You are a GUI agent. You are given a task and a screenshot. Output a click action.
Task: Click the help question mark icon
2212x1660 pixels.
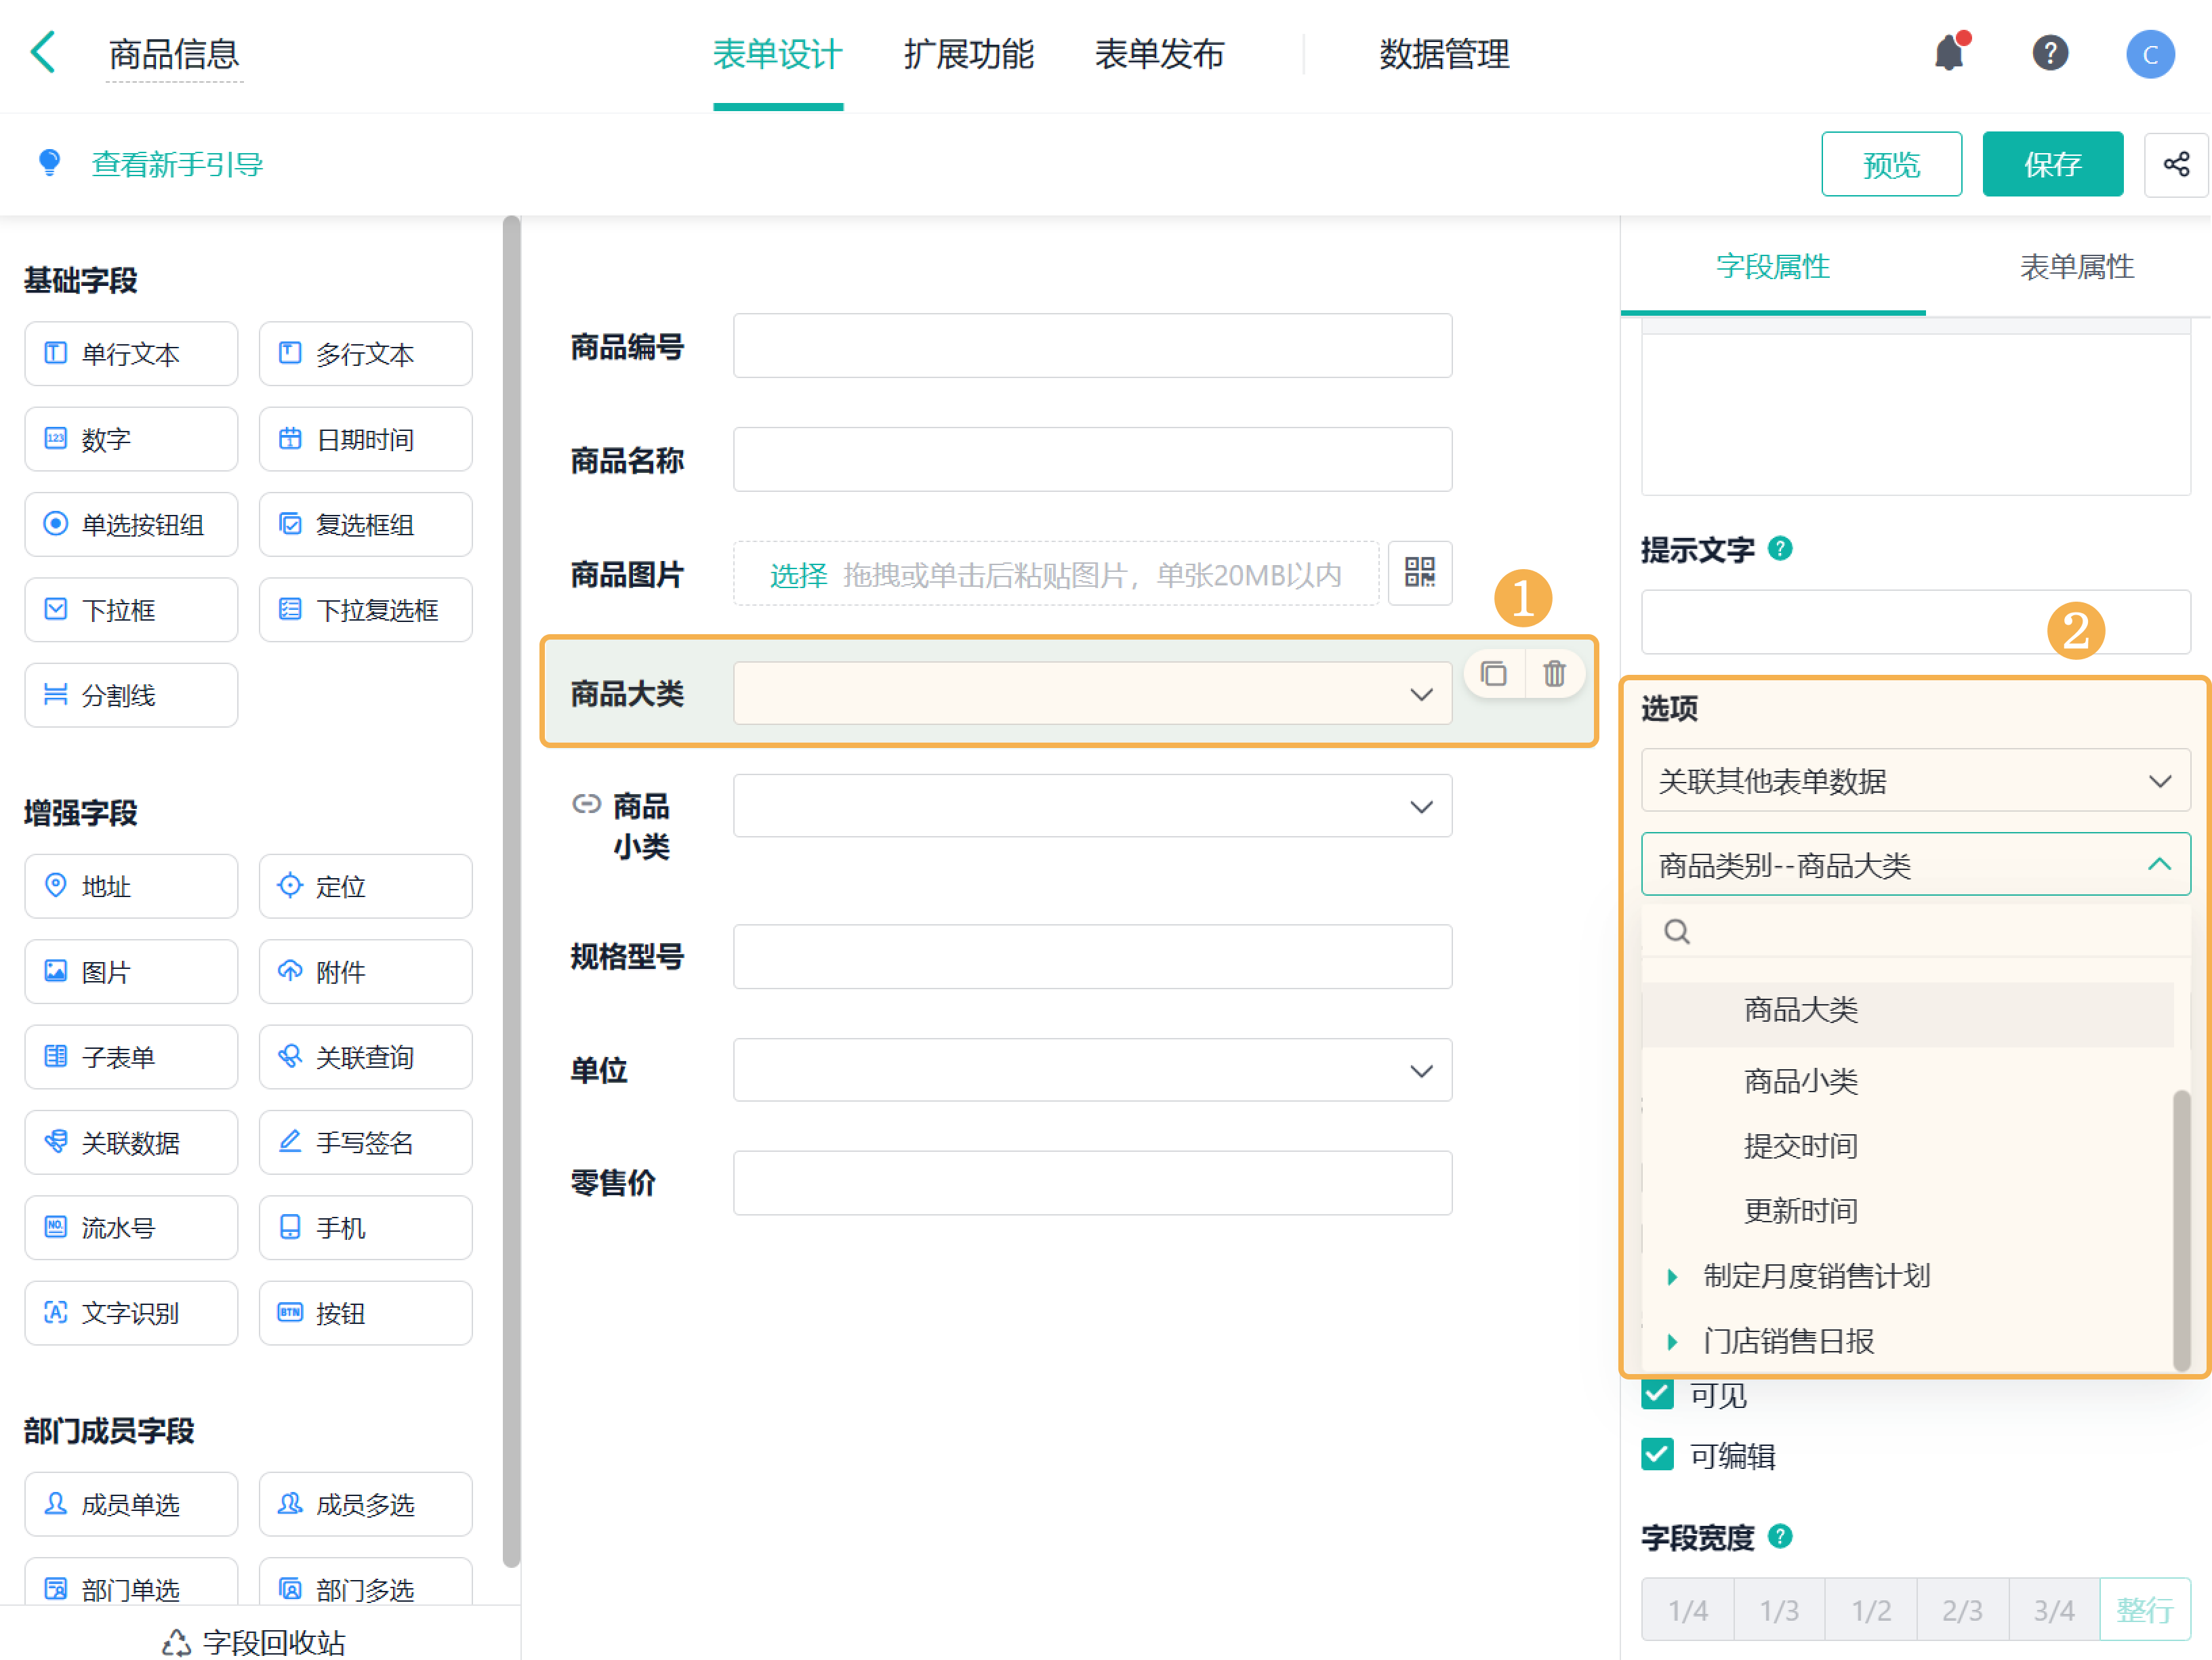2049,53
